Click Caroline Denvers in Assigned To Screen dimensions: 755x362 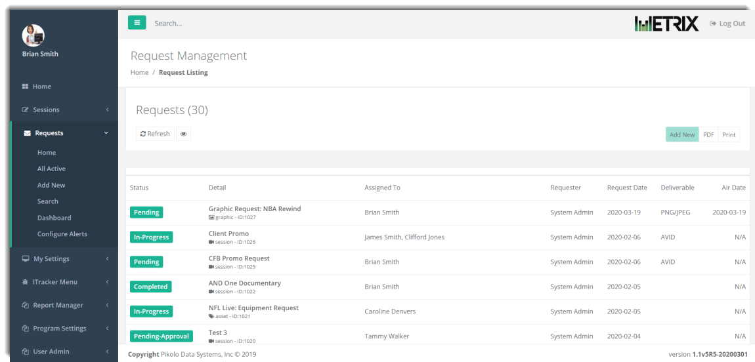point(390,312)
